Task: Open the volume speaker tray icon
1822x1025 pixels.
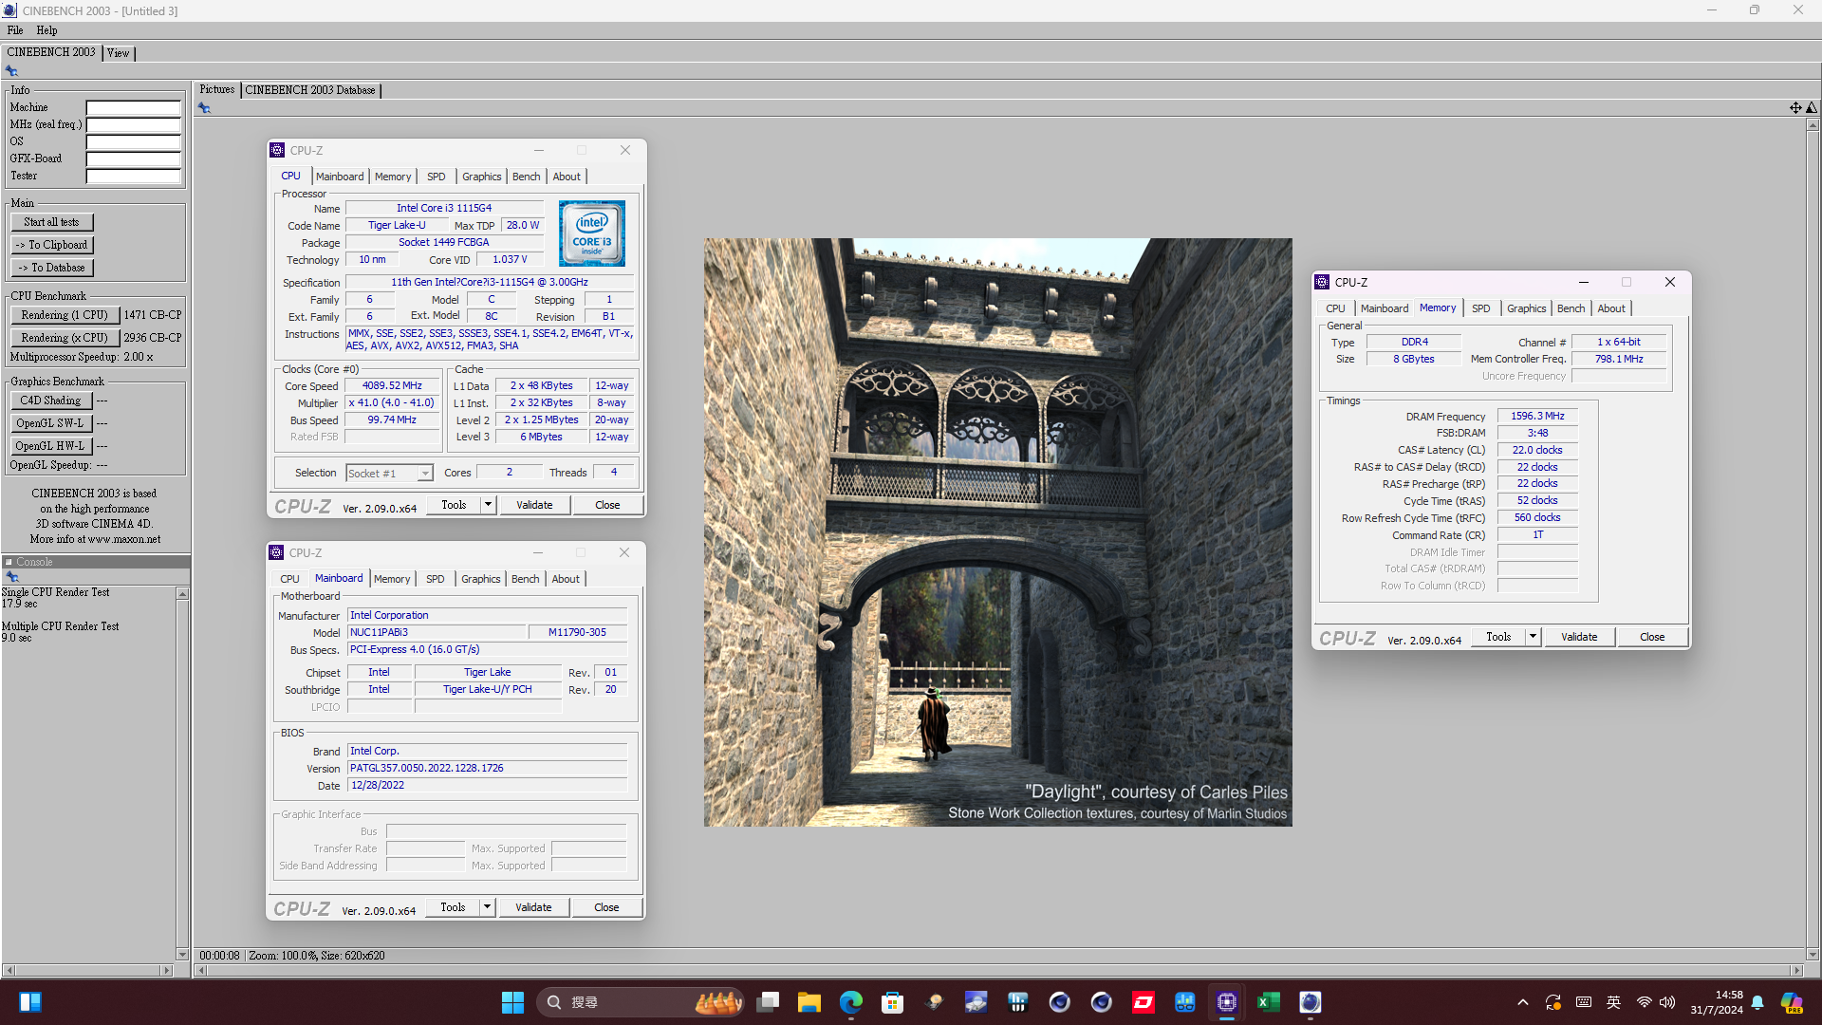Action: [1667, 1002]
